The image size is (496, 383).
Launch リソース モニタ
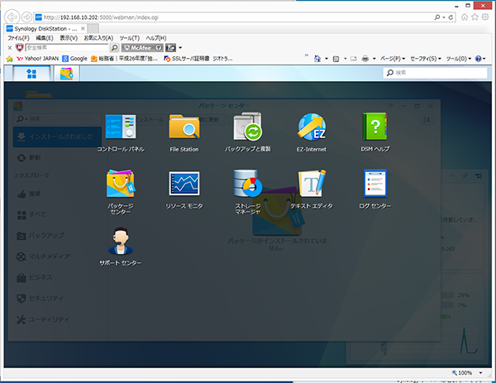[184, 190]
